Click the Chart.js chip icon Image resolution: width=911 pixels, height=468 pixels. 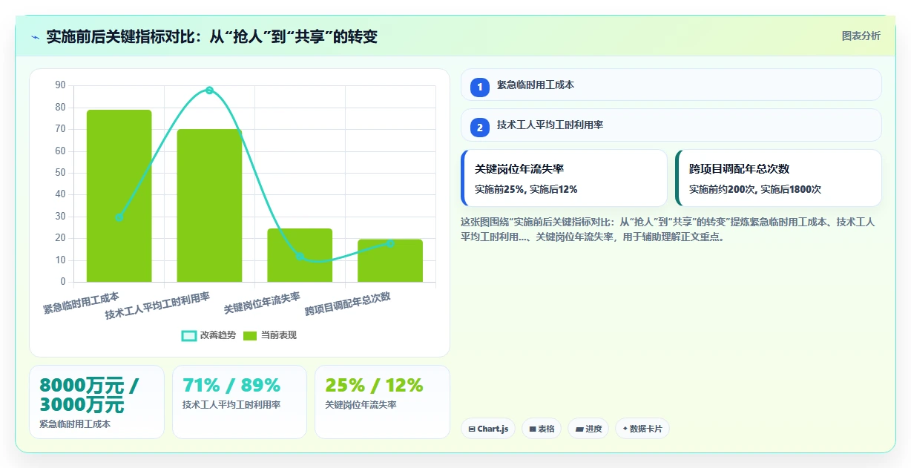[471, 429]
